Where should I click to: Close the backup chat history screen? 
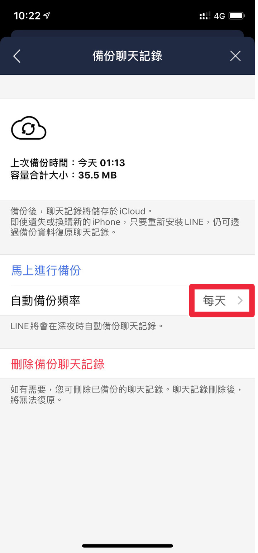(x=235, y=56)
